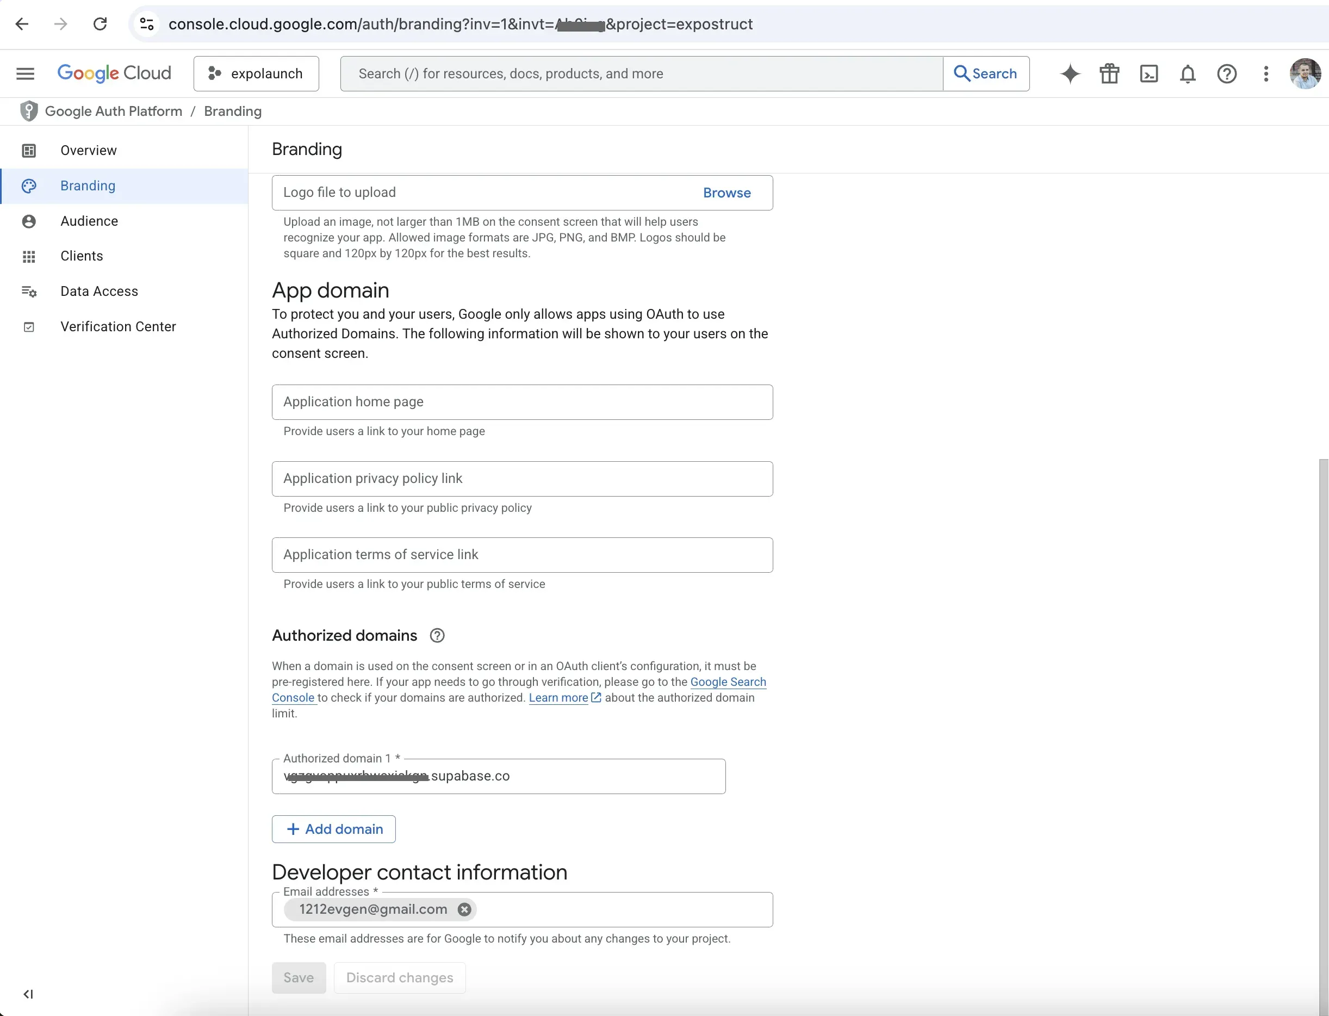1329x1016 pixels.
Task: Click the Search button
Action: coord(986,74)
